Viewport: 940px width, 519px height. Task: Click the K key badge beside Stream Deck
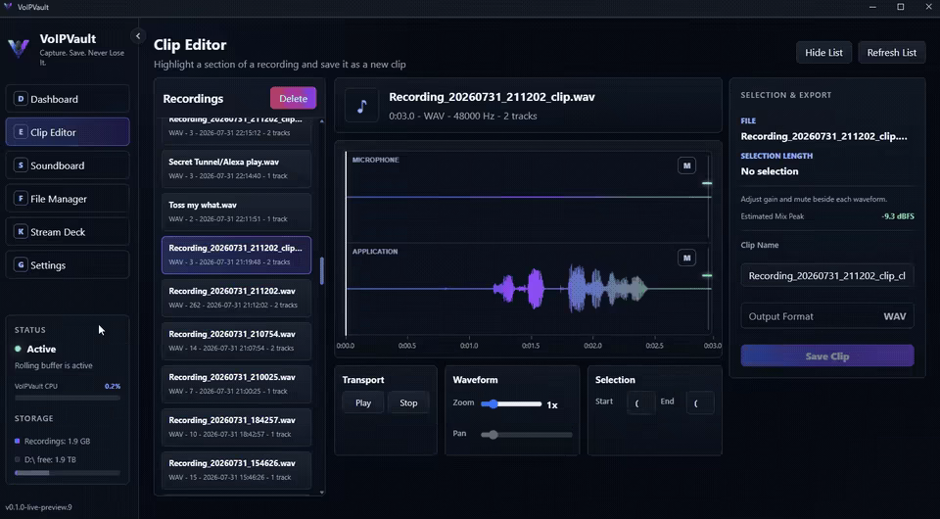[21, 231]
